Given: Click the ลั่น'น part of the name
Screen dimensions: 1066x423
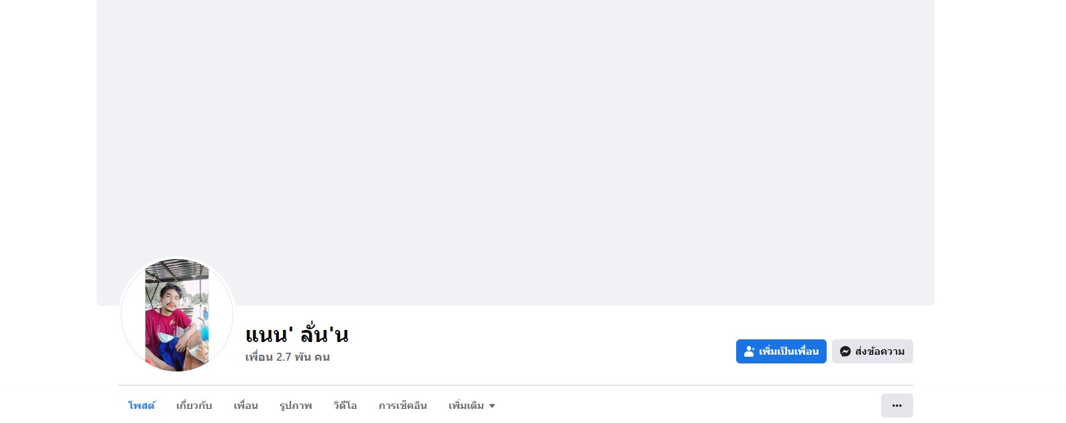Looking at the screenshot, I should coord(324,333).
